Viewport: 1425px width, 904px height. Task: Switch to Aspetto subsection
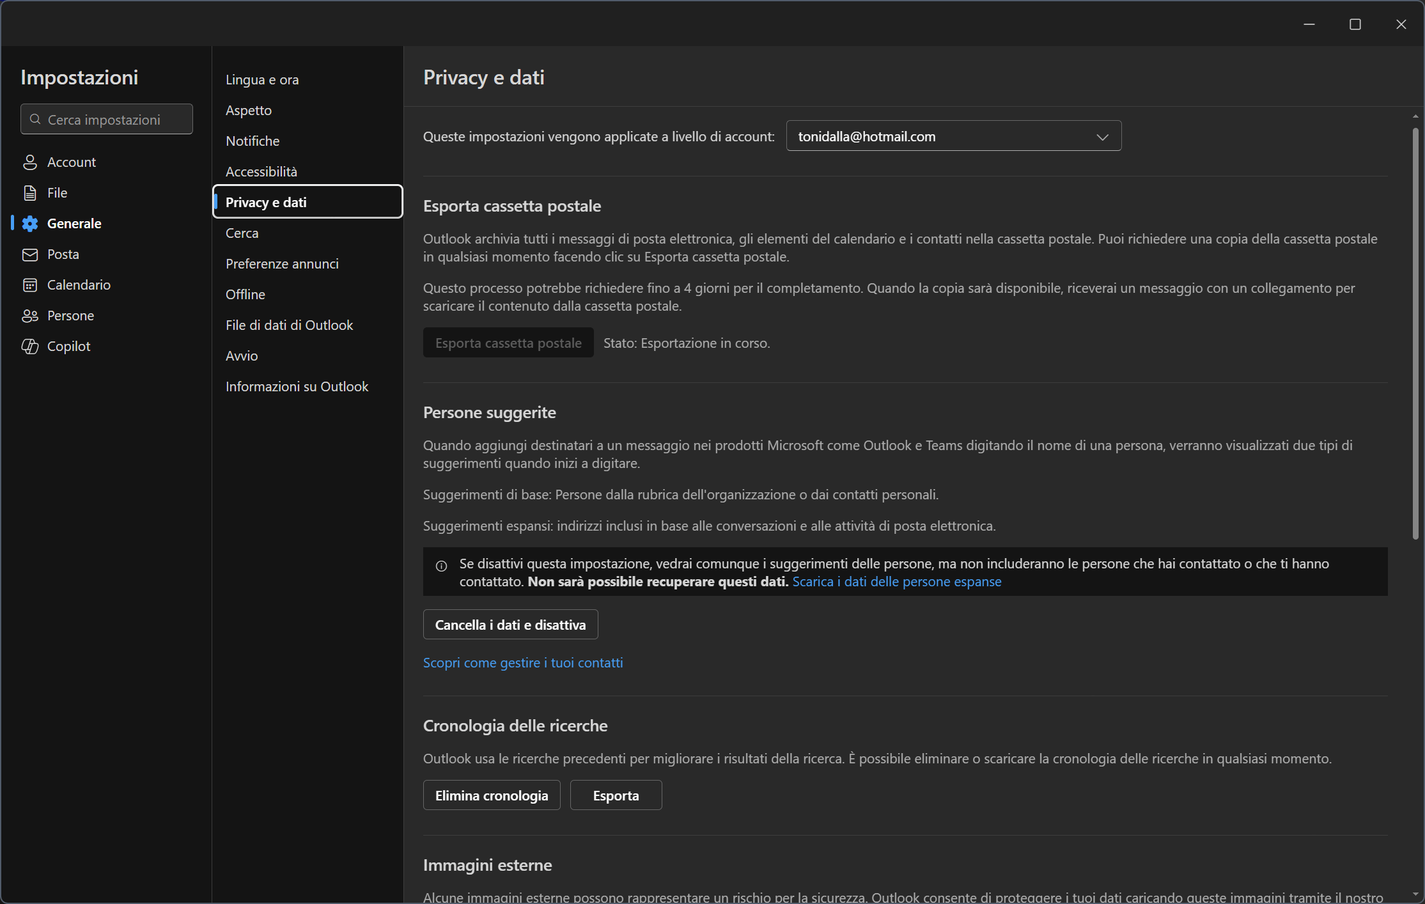(308, 111)
